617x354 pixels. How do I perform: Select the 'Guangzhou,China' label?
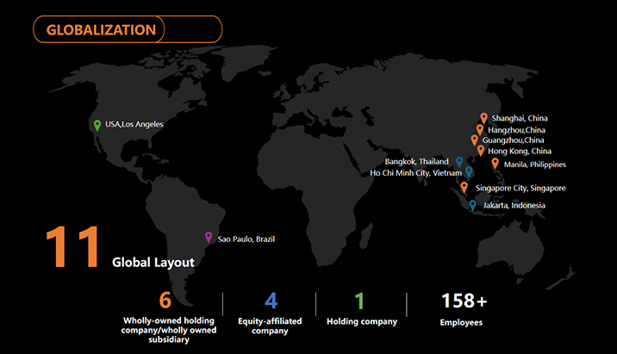point(513,140)
